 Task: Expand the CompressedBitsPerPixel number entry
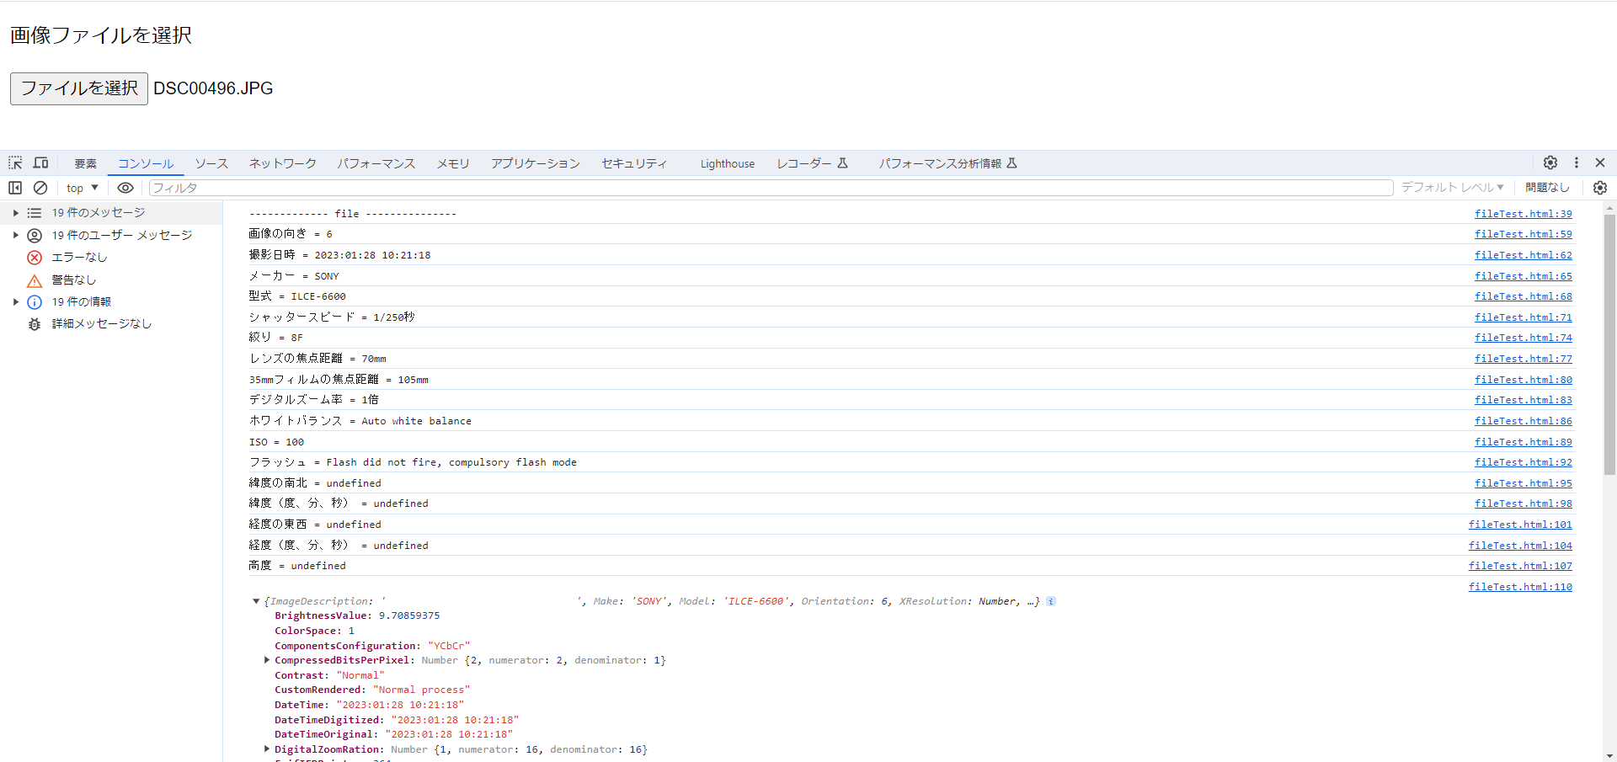coord(266,660)
